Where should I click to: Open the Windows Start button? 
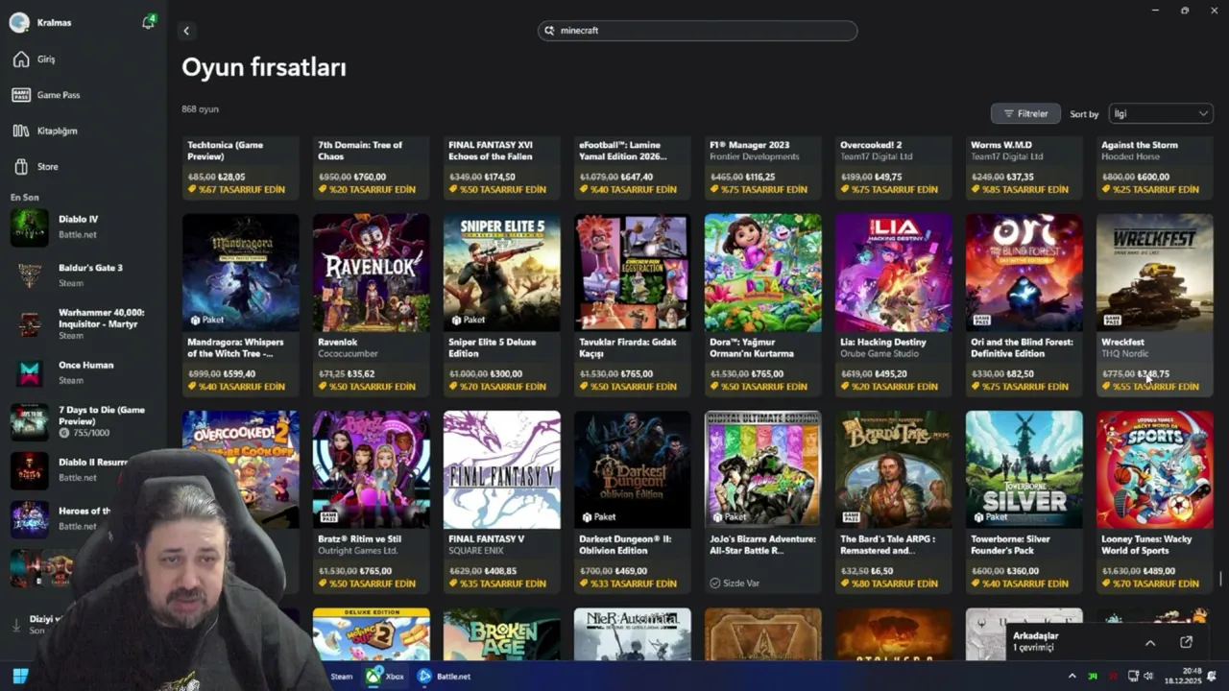point(20,676)
